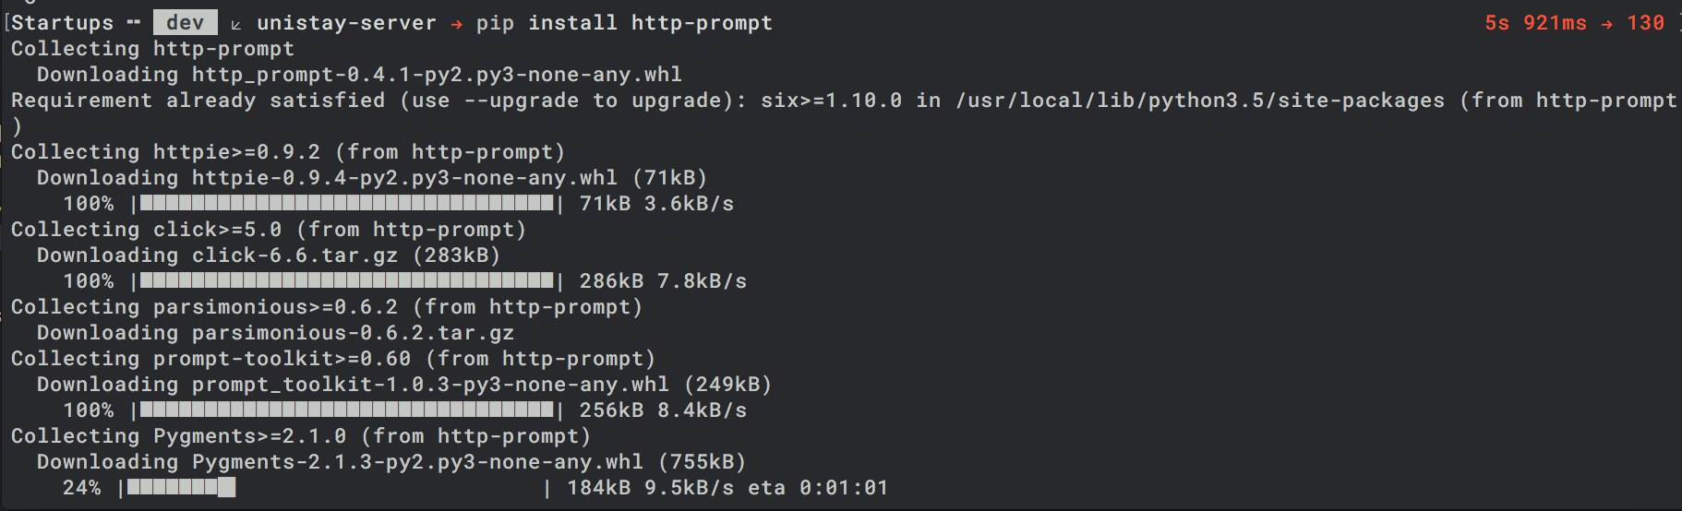Screen dimensions: 1682x511
Task: Click the httpie download progress bar
Action: 346,203
